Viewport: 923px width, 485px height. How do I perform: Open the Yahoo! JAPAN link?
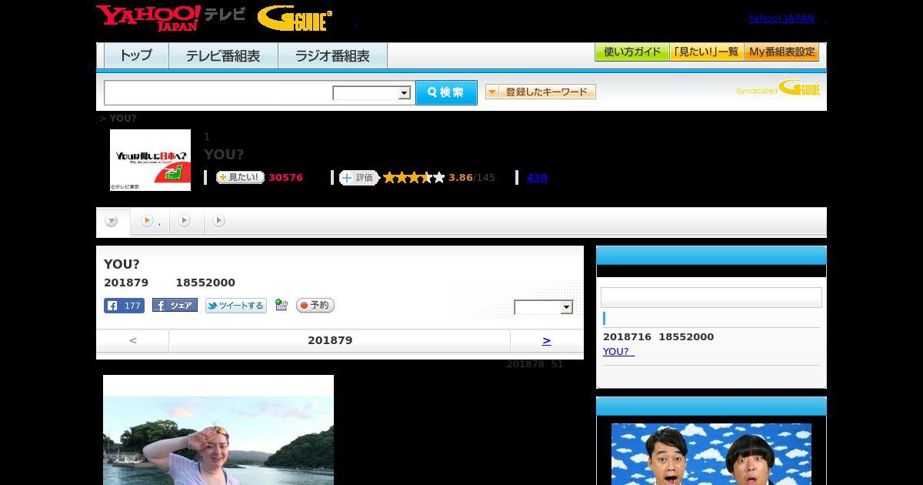point(781,18)
